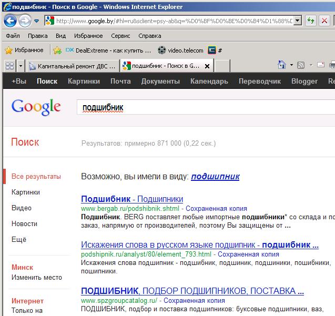Expand the address bar URL dropdown
Viewport: 335px width, 316px height.
pos(298,21)
